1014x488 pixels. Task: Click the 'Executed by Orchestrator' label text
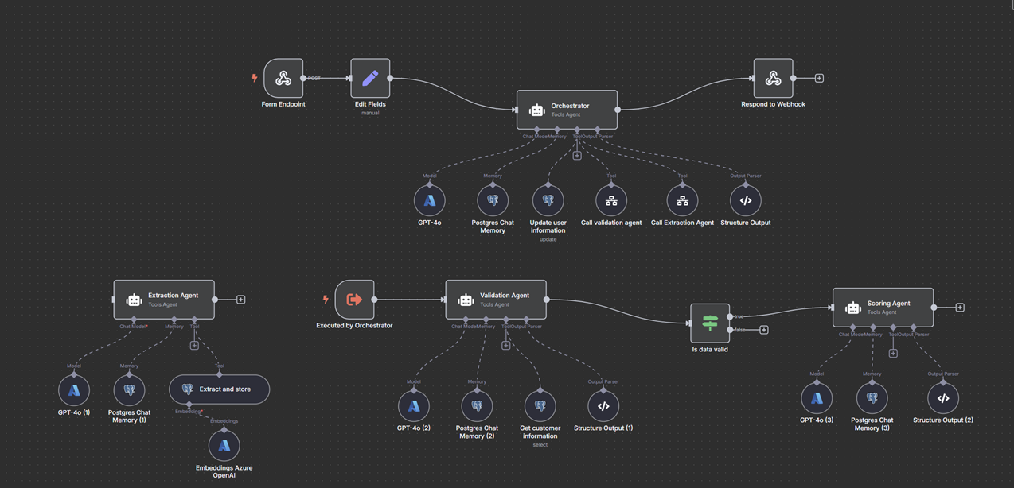click(x=354, y=326)
